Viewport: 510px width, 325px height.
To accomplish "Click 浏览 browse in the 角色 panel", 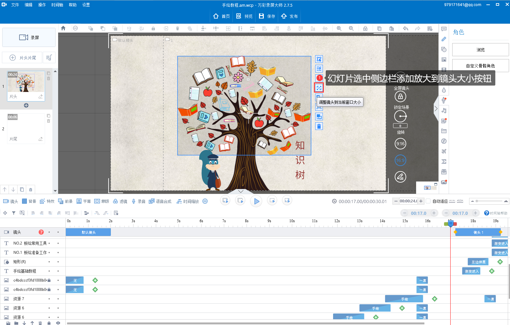I will pyautogui.click(x=480, y=50).
